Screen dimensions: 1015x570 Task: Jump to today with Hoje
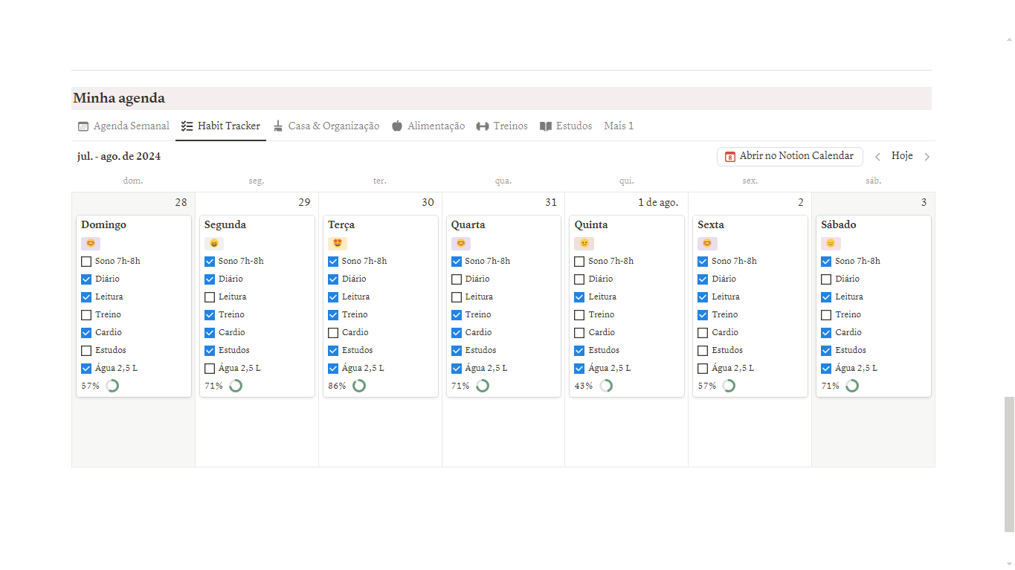pyautogui.click(x=902, y=156)
